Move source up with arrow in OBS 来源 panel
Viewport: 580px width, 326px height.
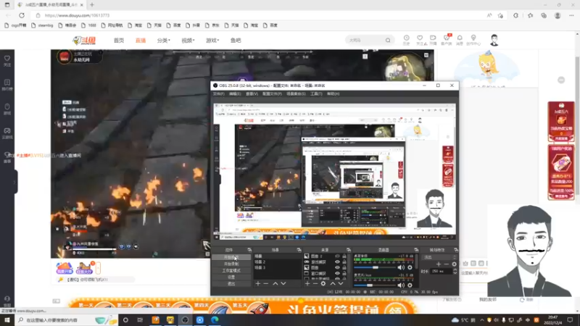click(333, 283)
